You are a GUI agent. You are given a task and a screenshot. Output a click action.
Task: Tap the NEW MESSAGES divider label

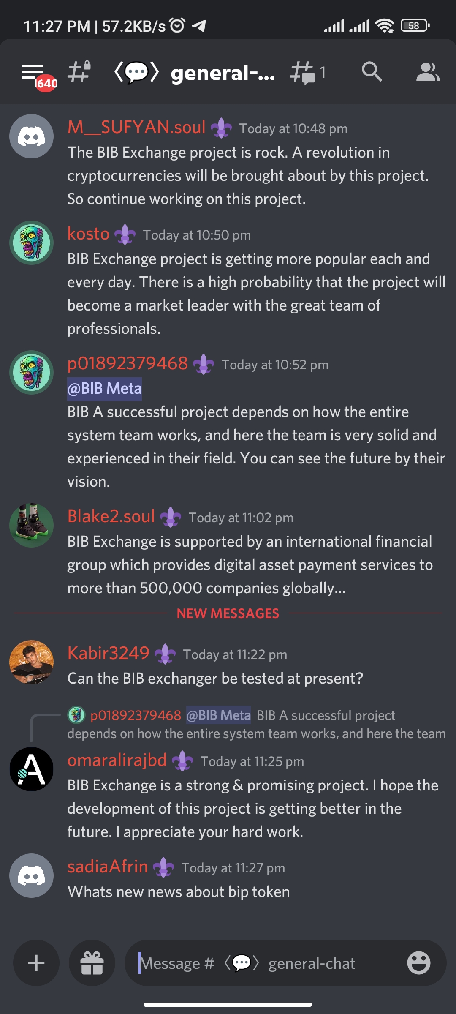coord(228,613)
